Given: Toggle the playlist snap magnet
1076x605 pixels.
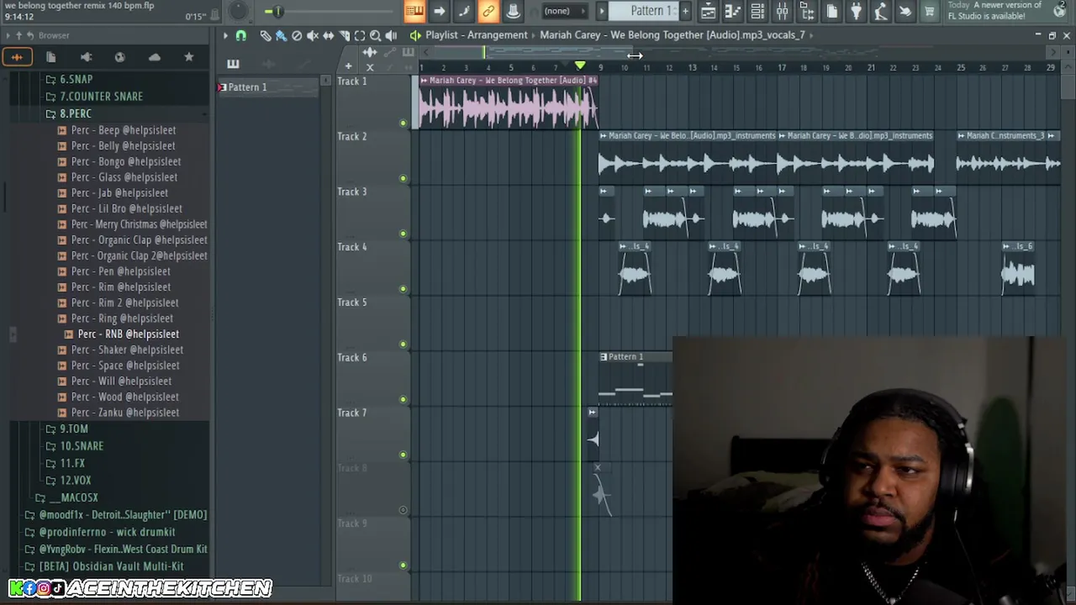Looking at the screenshot, I should coord(240,35).
